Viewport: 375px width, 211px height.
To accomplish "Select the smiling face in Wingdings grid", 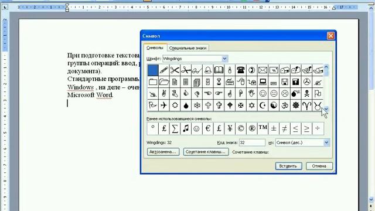I will pos(262,94).
